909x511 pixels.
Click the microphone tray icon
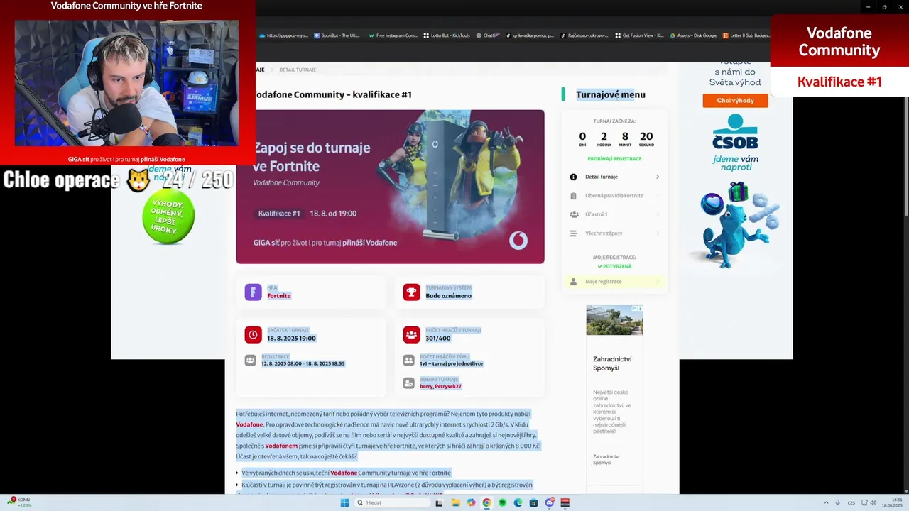838,502
